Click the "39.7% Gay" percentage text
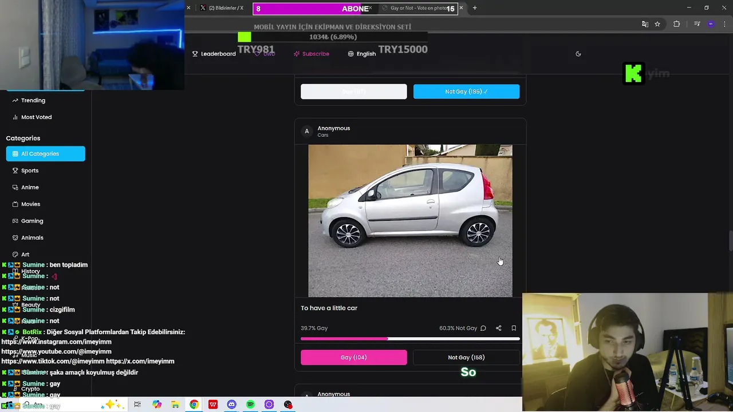The height and width of the screenshot is (412, 733). [x=314, y=328]
